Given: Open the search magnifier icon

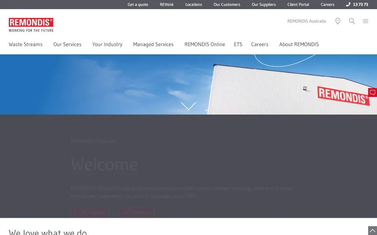Looking at the screenshot, I should (x=352, y=21).
